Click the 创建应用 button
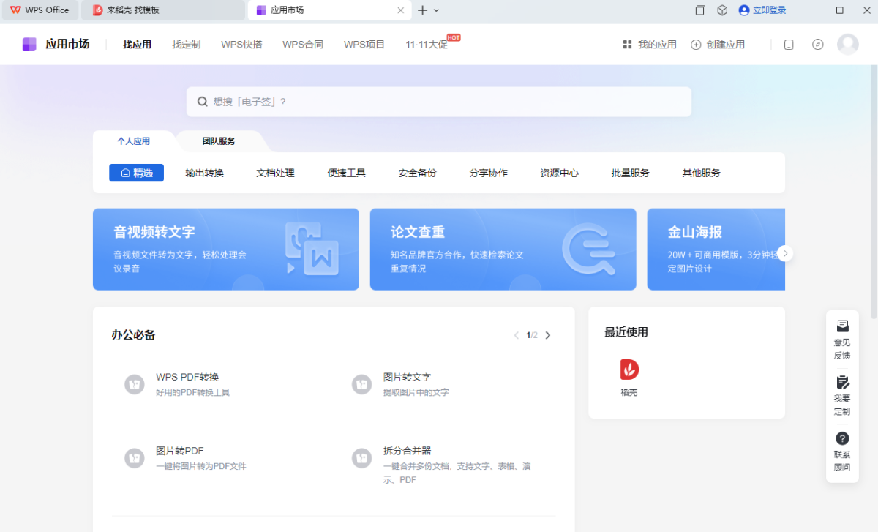The height and width of the screenshot is (532, 878). [x=718, y=45]
